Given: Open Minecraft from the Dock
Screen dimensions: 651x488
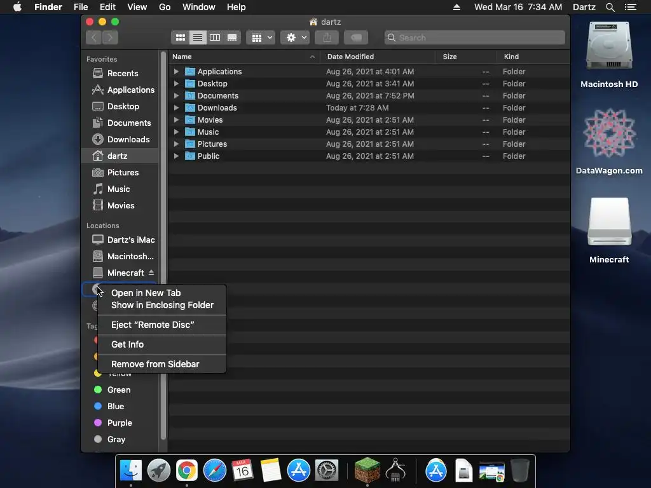Looking at the screenshot, I should 367,471.
